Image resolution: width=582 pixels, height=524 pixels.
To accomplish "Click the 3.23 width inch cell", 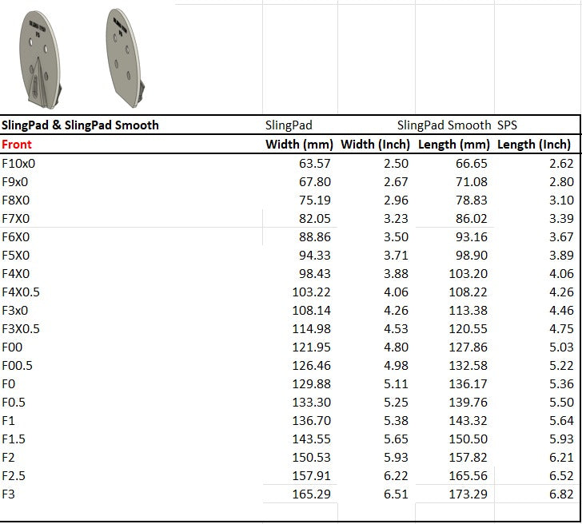I will [396, 219].
